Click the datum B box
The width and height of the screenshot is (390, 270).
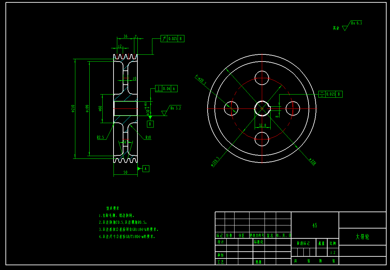click(150, 124)
